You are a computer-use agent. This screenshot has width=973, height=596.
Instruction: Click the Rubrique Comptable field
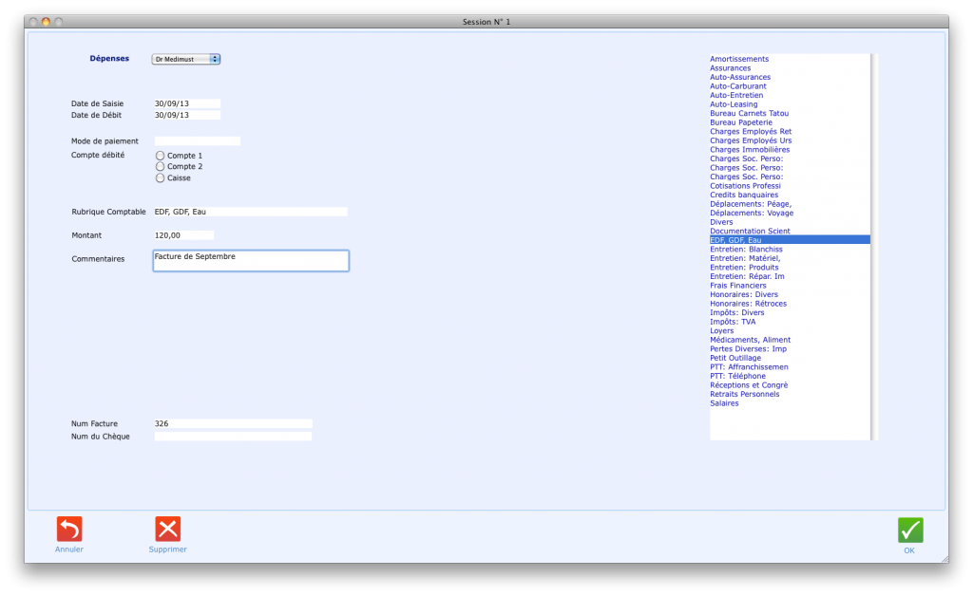(251, 212)
